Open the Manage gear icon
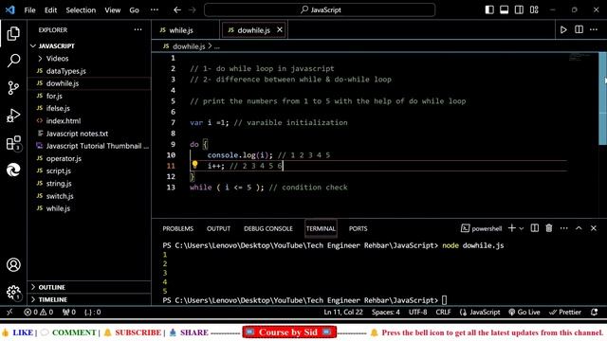This screenshot has width=607, height=341. pos(13,292)
